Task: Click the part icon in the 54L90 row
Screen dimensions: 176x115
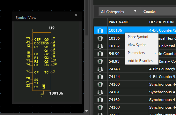Action: pos(100,54)
